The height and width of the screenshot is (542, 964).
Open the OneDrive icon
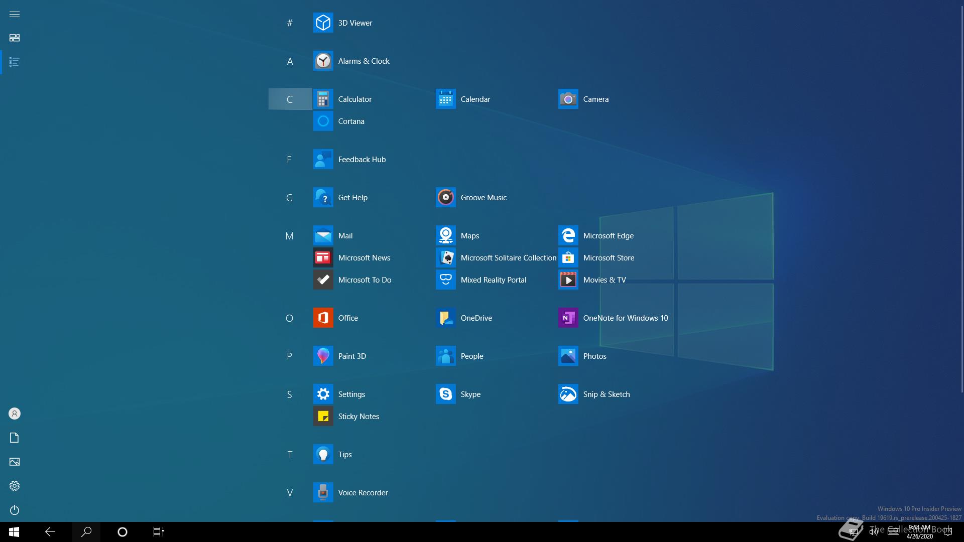[x=445, y=318]
